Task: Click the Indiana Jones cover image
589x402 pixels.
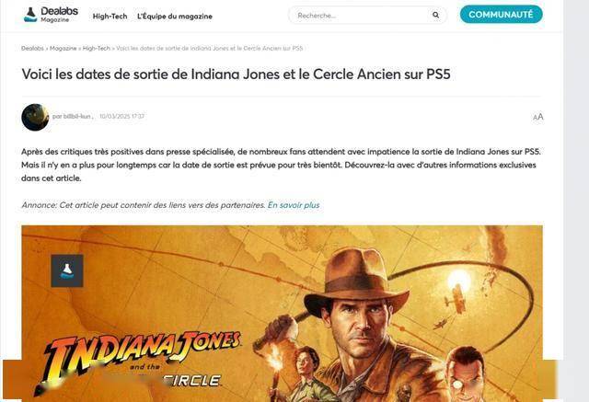Action: click(x=282, y=314)
